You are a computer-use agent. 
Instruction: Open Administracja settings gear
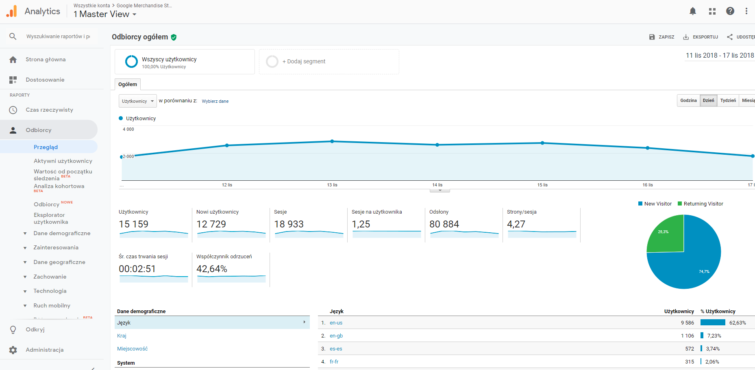[13, 350]
